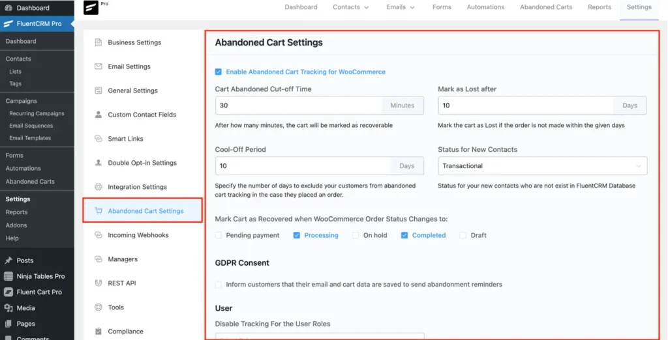Open Tags under Contacts in WordPress menu
Image resolution: width=668 pixels, height=340 pixels.
[x=16, y=84]
